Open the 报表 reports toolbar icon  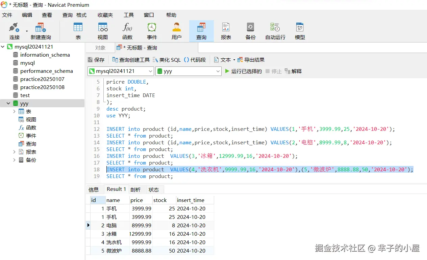pos(226,31)
